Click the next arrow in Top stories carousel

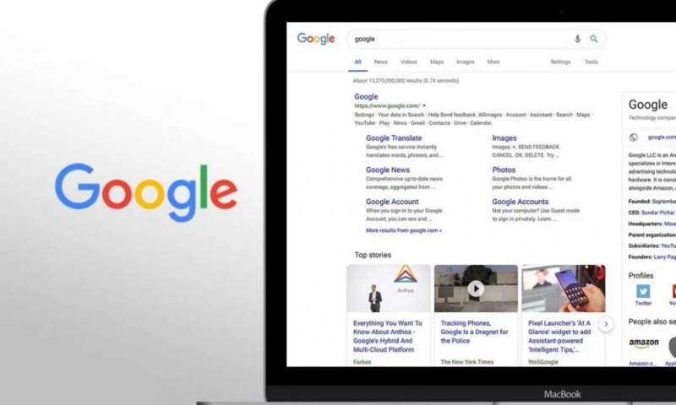tap(606, 324)
